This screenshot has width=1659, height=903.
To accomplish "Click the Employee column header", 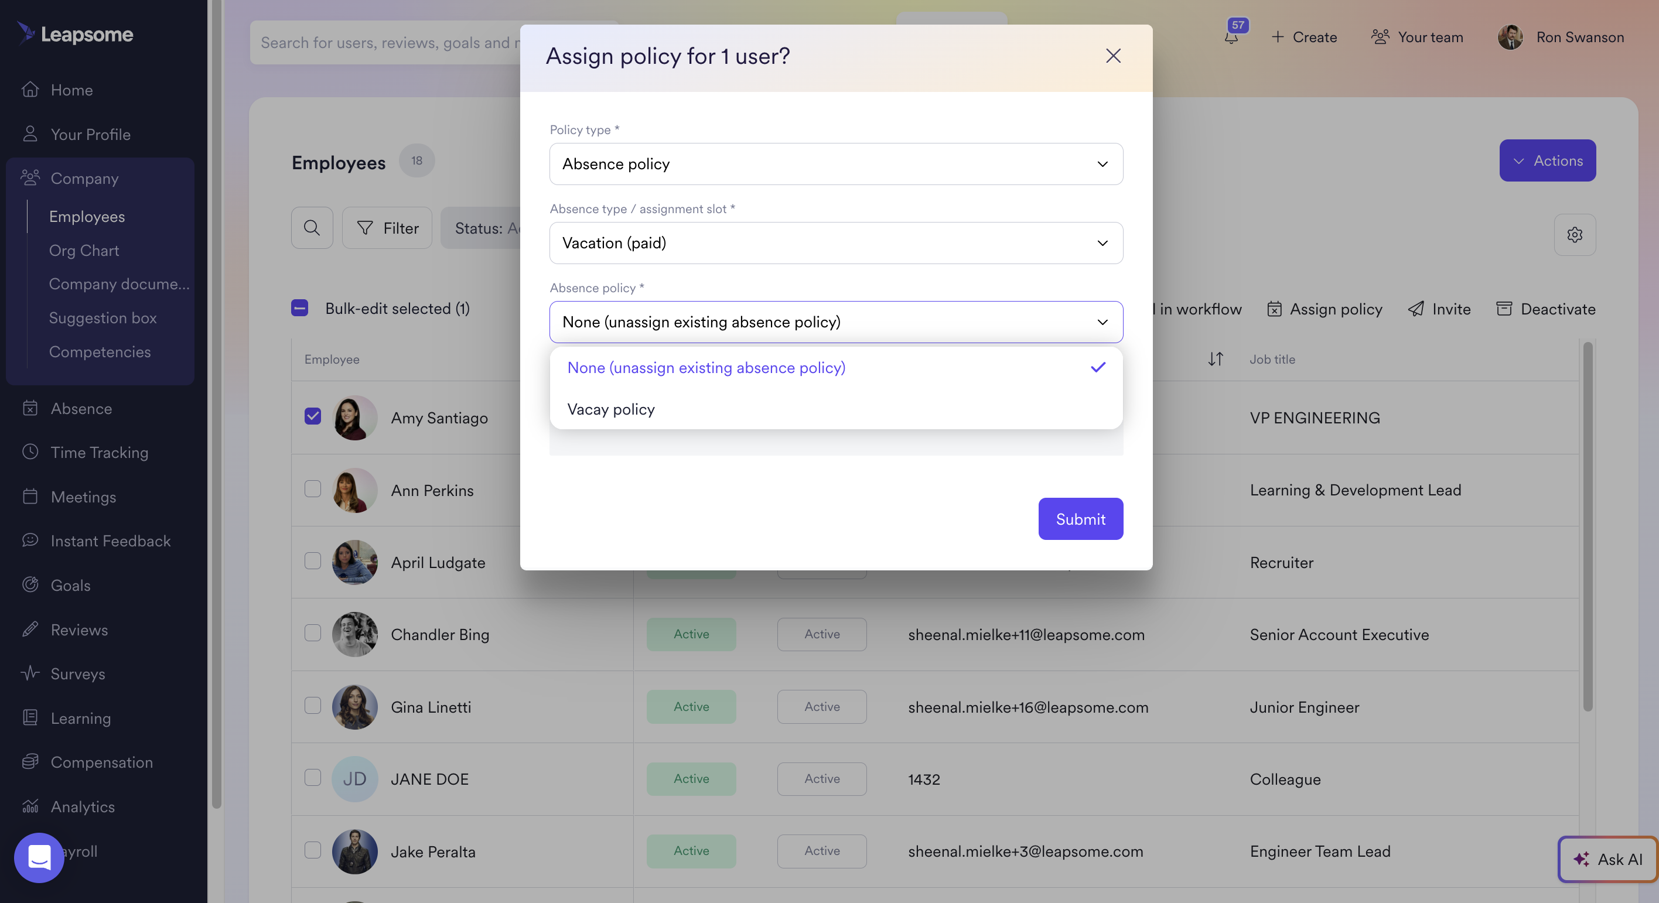I will tap(332, 358).
